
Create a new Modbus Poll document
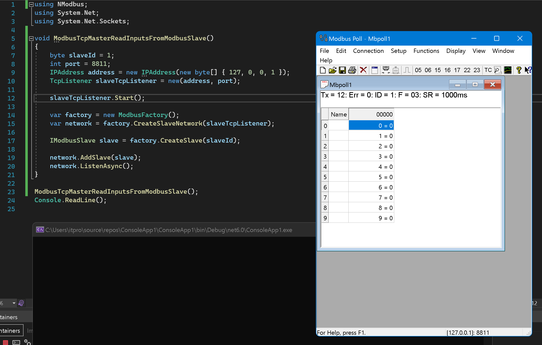(x=323, y=70)
